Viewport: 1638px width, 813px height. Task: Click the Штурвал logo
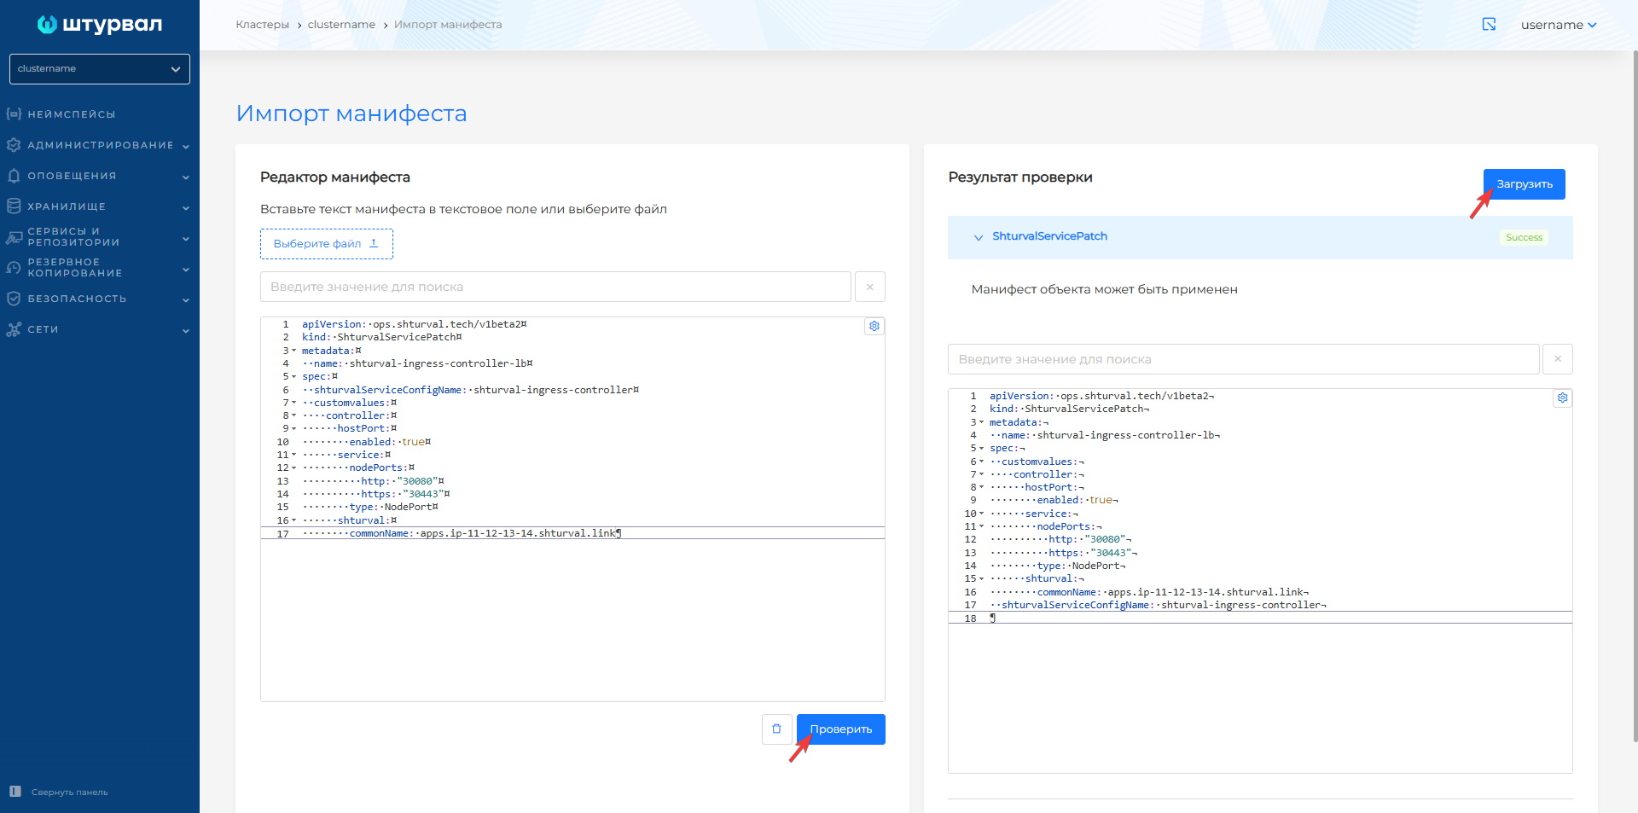tap(100, 25)
